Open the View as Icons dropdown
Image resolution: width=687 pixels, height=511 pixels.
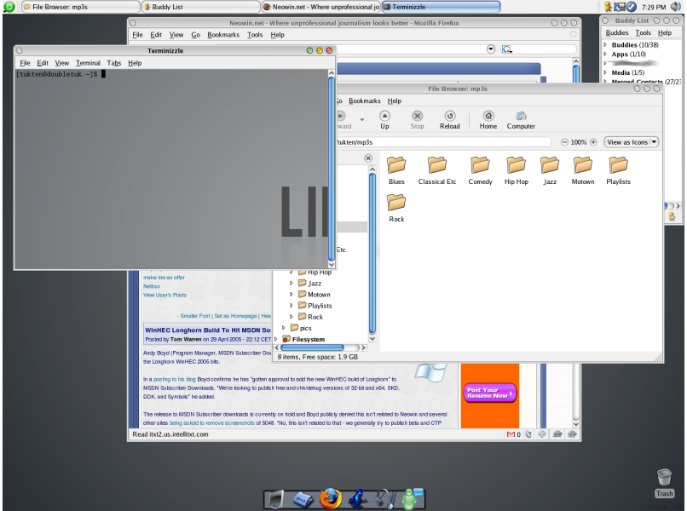pos(632,142)
